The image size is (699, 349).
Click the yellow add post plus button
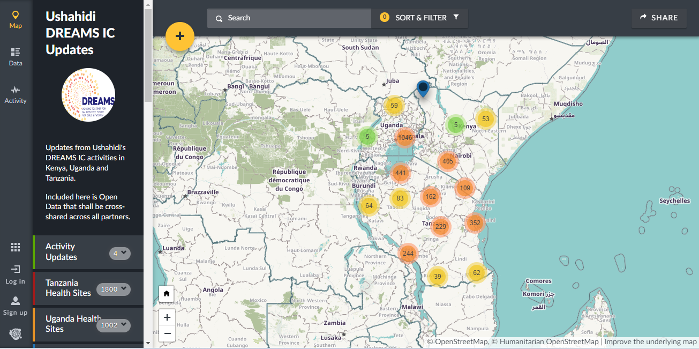pyautogui.click(x=180, y=36)
